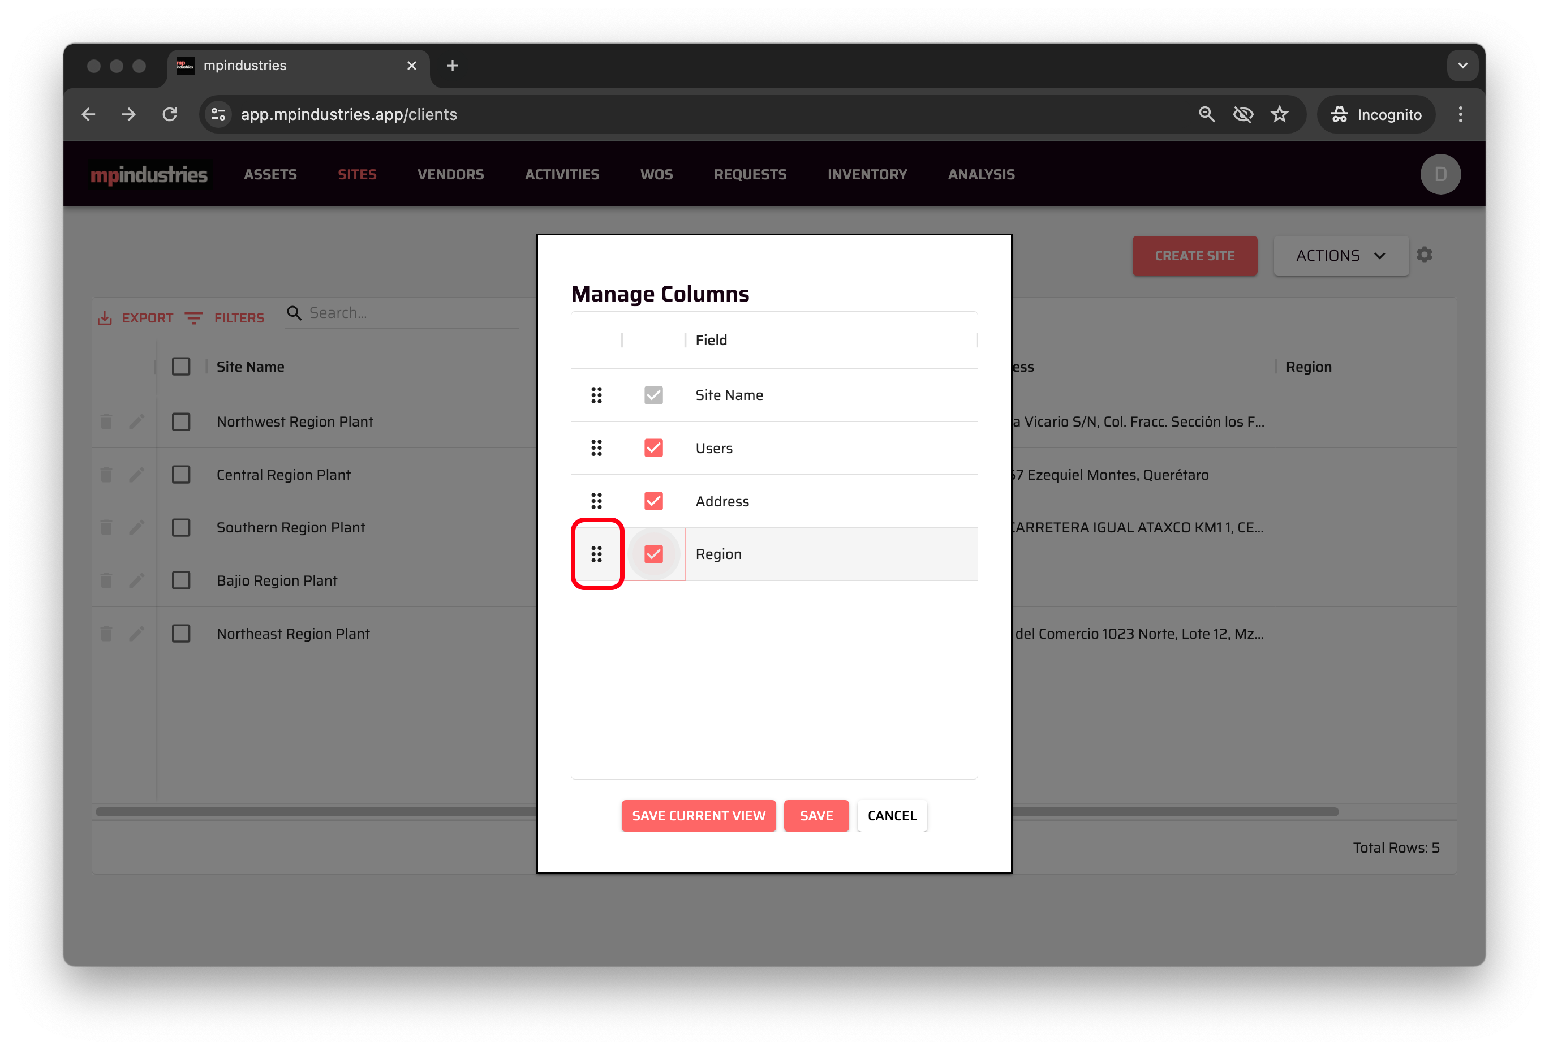Uncheck the Region column checkbox
The image size is (1549, 1050).
coord(653,554)
